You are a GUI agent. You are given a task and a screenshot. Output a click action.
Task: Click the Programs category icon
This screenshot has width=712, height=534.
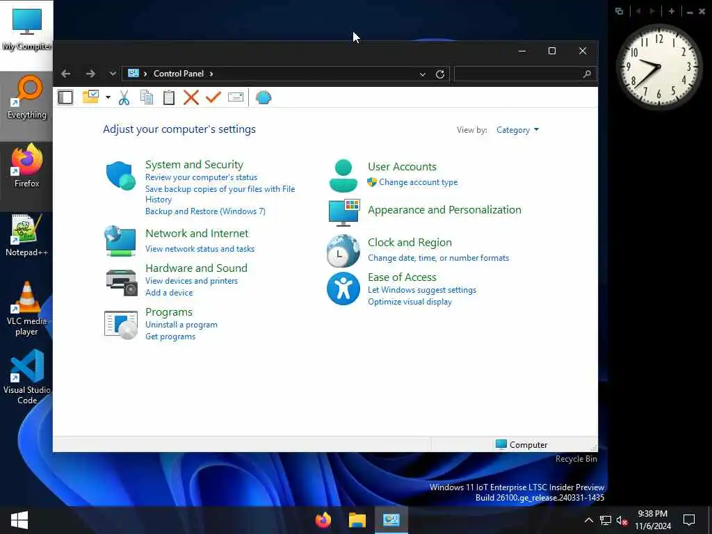tap(121, 325)
